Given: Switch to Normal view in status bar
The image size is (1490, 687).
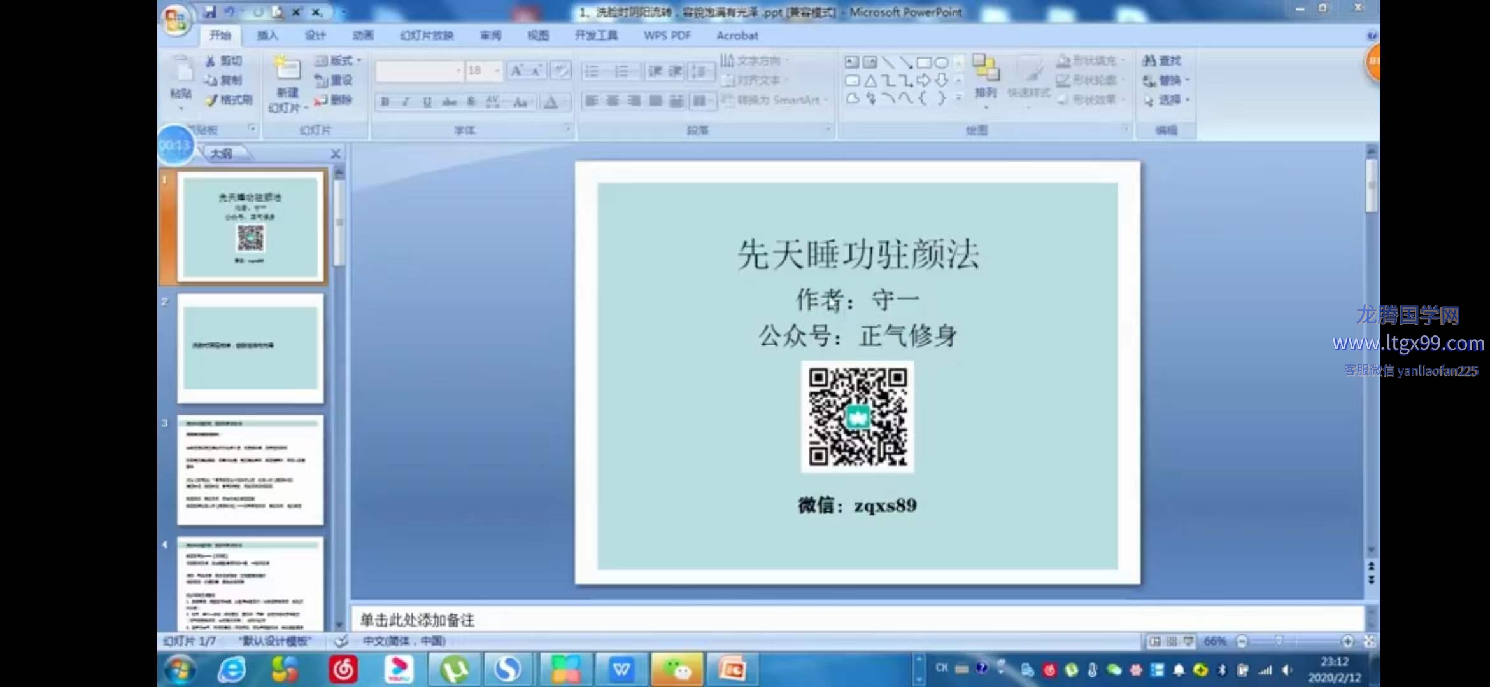Looking at the screenshot, I should coord(1154,641).
